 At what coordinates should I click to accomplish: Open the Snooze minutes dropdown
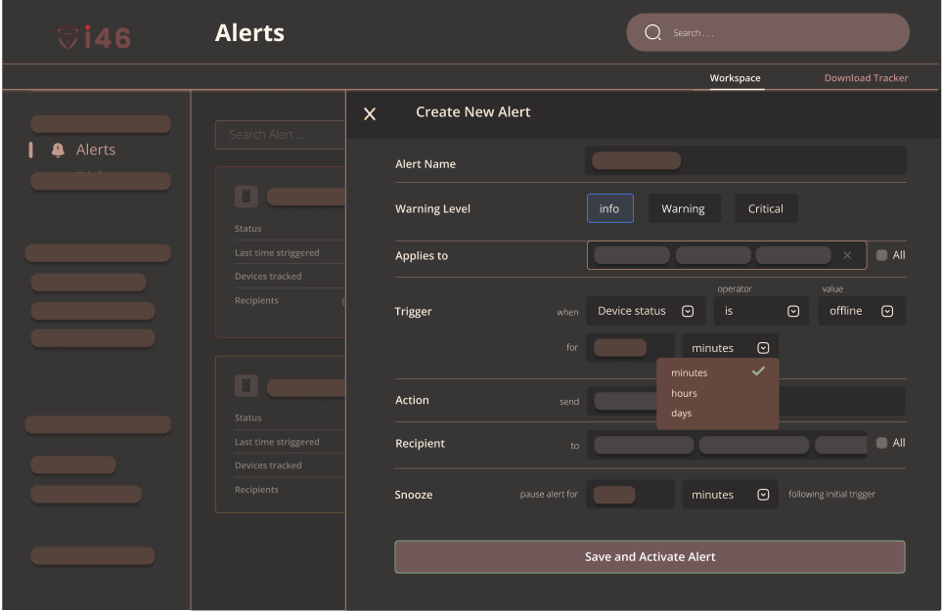730,495
